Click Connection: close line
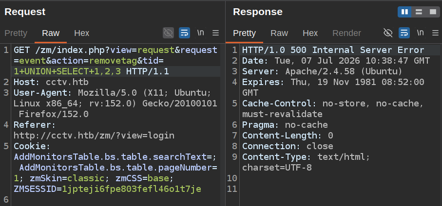This screenshot has width=442, height=206. 288,146
